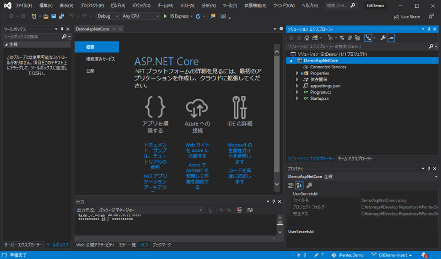Toggle categorized view in Properties panel

[x=291, y=185]
